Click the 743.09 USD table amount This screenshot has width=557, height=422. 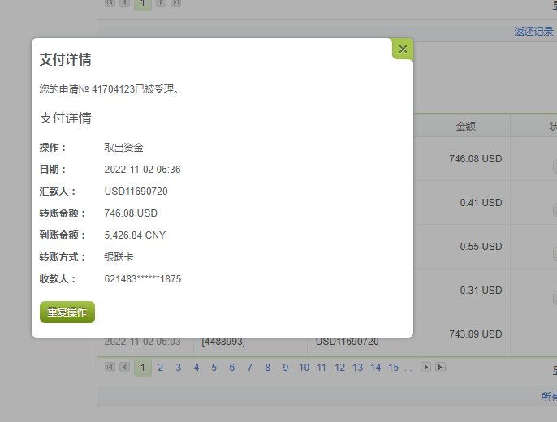(475, 334)
